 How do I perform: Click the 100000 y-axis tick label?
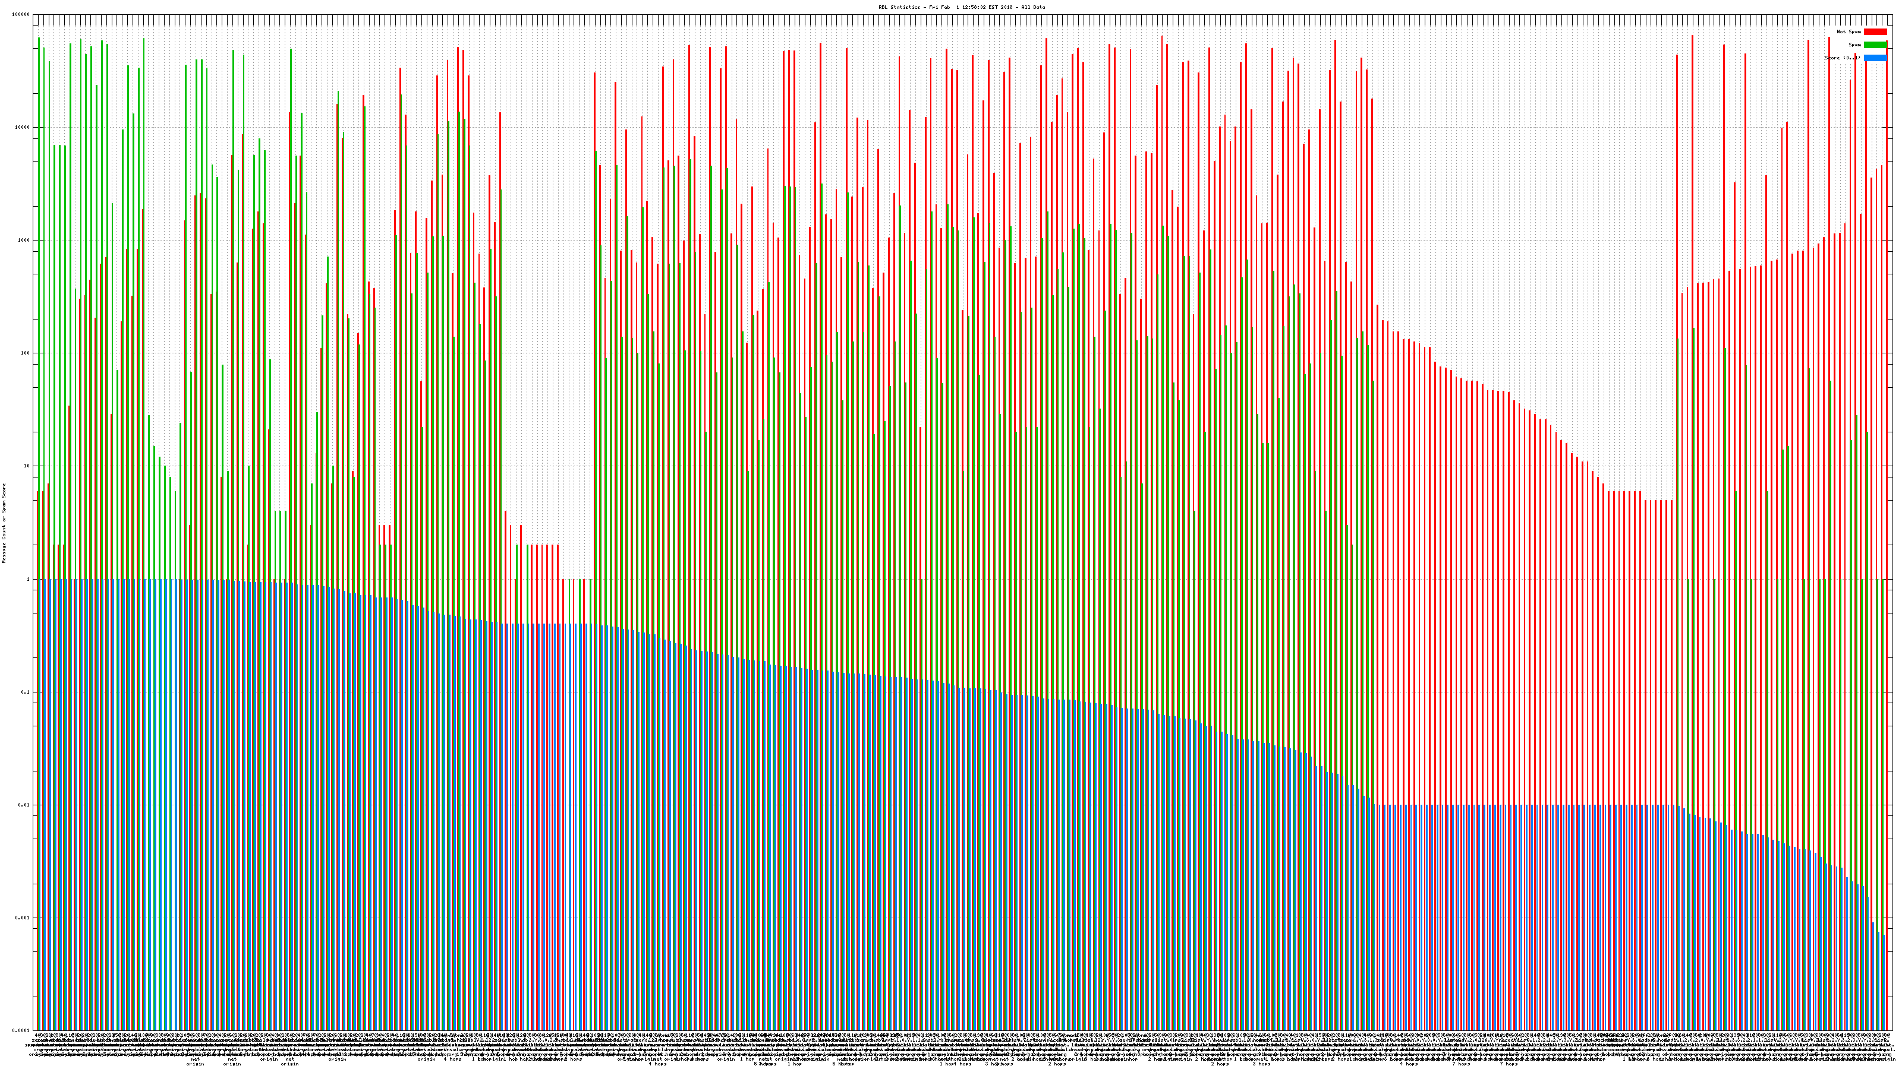click(x=21, y=15)
